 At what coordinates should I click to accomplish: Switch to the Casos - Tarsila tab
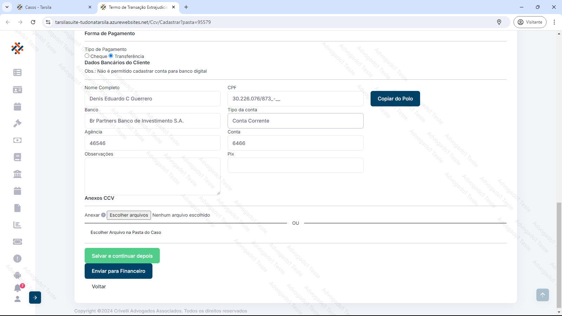(53, 7)
